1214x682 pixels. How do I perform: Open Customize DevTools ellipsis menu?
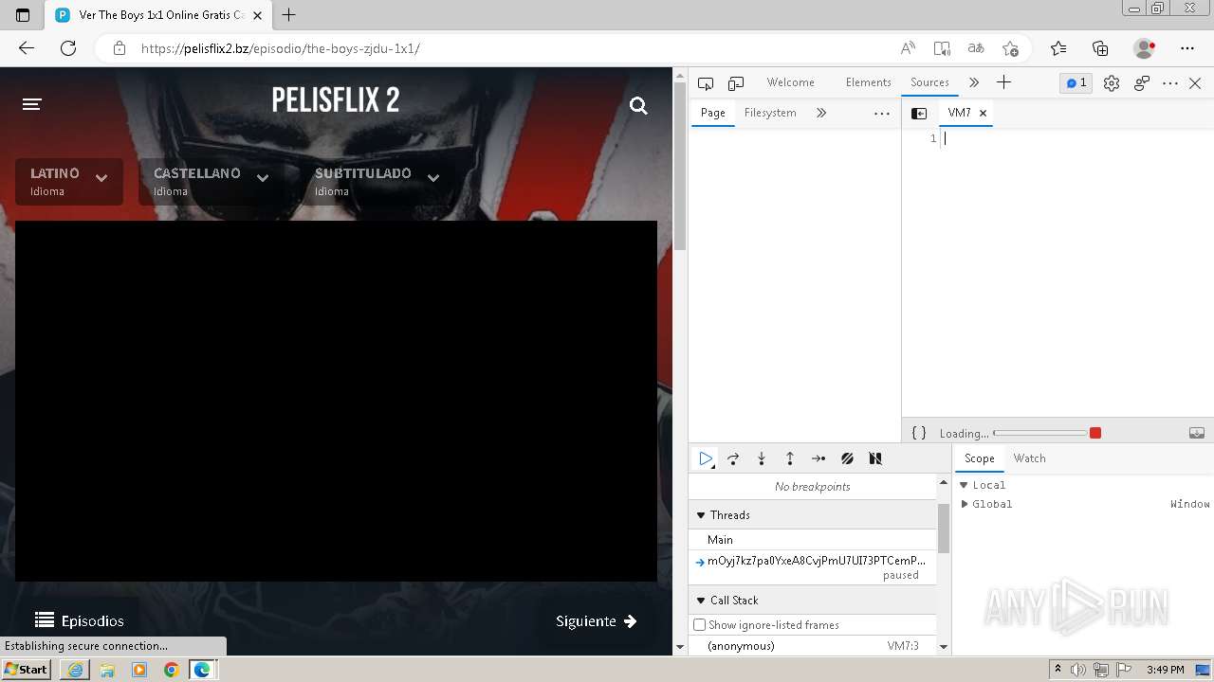1170,83
